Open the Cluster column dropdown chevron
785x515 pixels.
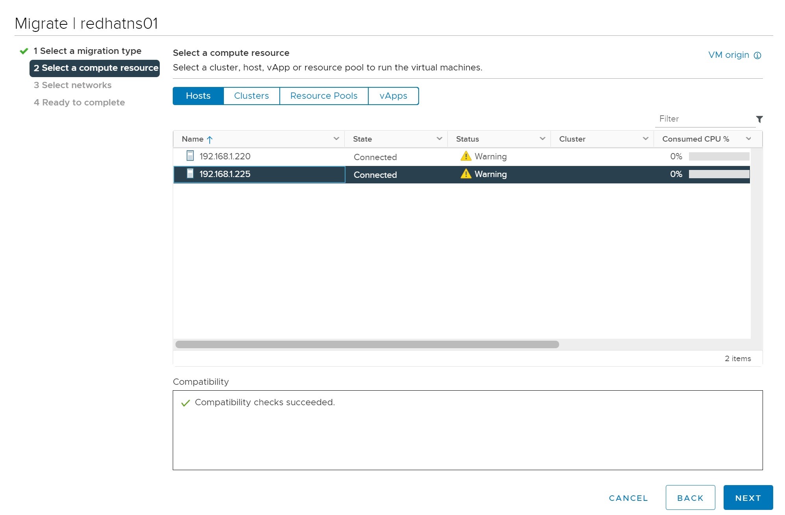tap(645, 138)
